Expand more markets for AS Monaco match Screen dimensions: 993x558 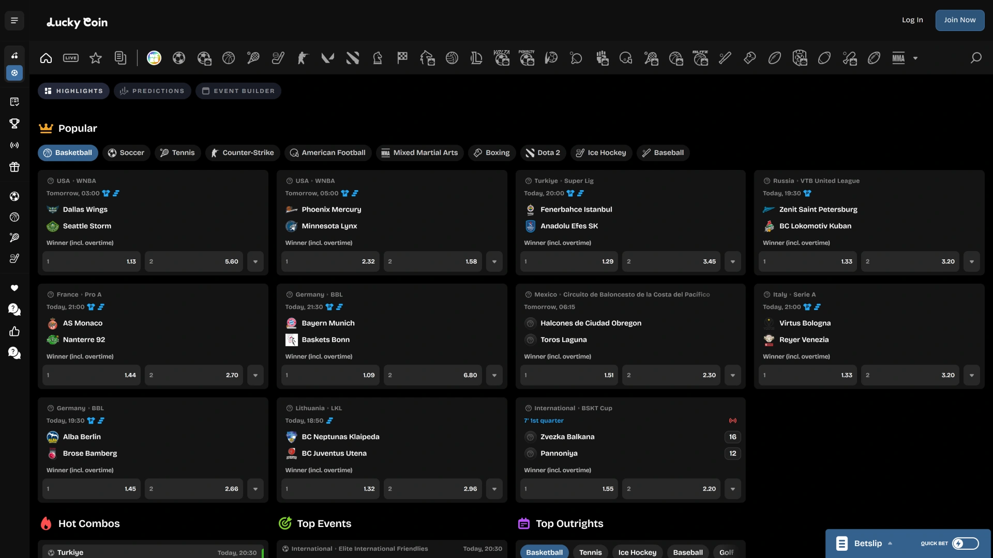click(255, 375)
